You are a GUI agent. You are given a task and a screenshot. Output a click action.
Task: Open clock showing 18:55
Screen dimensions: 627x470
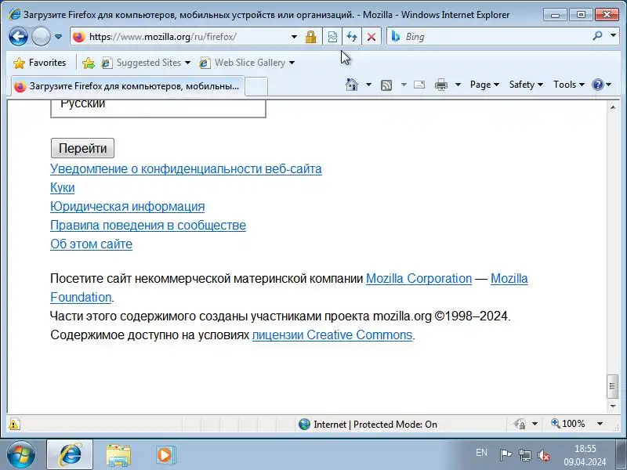[585, 455]
